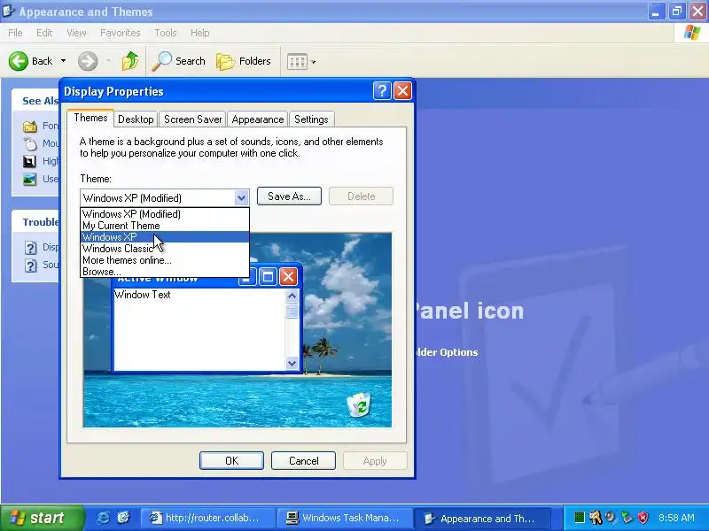Click the Search magnifier toolbar button
The width and height of the screenshot is (709, 531).
178,61
